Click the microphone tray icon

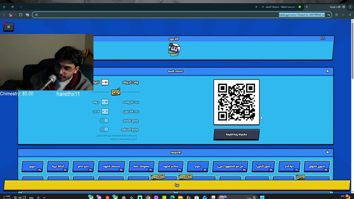point(38,198)
